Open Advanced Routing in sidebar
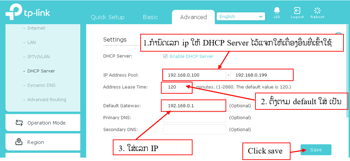Image resolution: width=350 pixels, height=161 pixels. [46, 100]
